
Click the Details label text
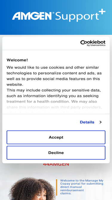[x=87, y=122]
